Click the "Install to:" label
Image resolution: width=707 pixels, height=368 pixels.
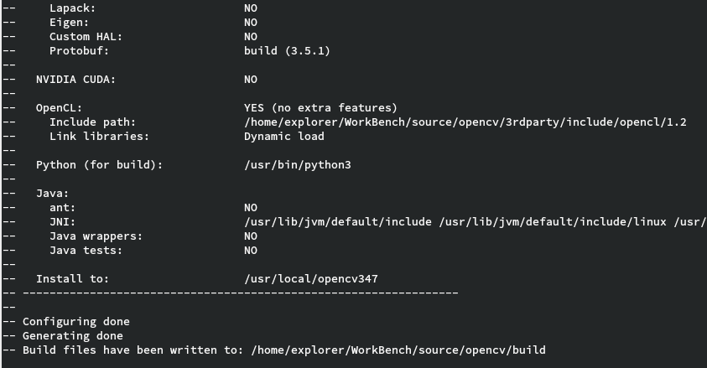72,278
